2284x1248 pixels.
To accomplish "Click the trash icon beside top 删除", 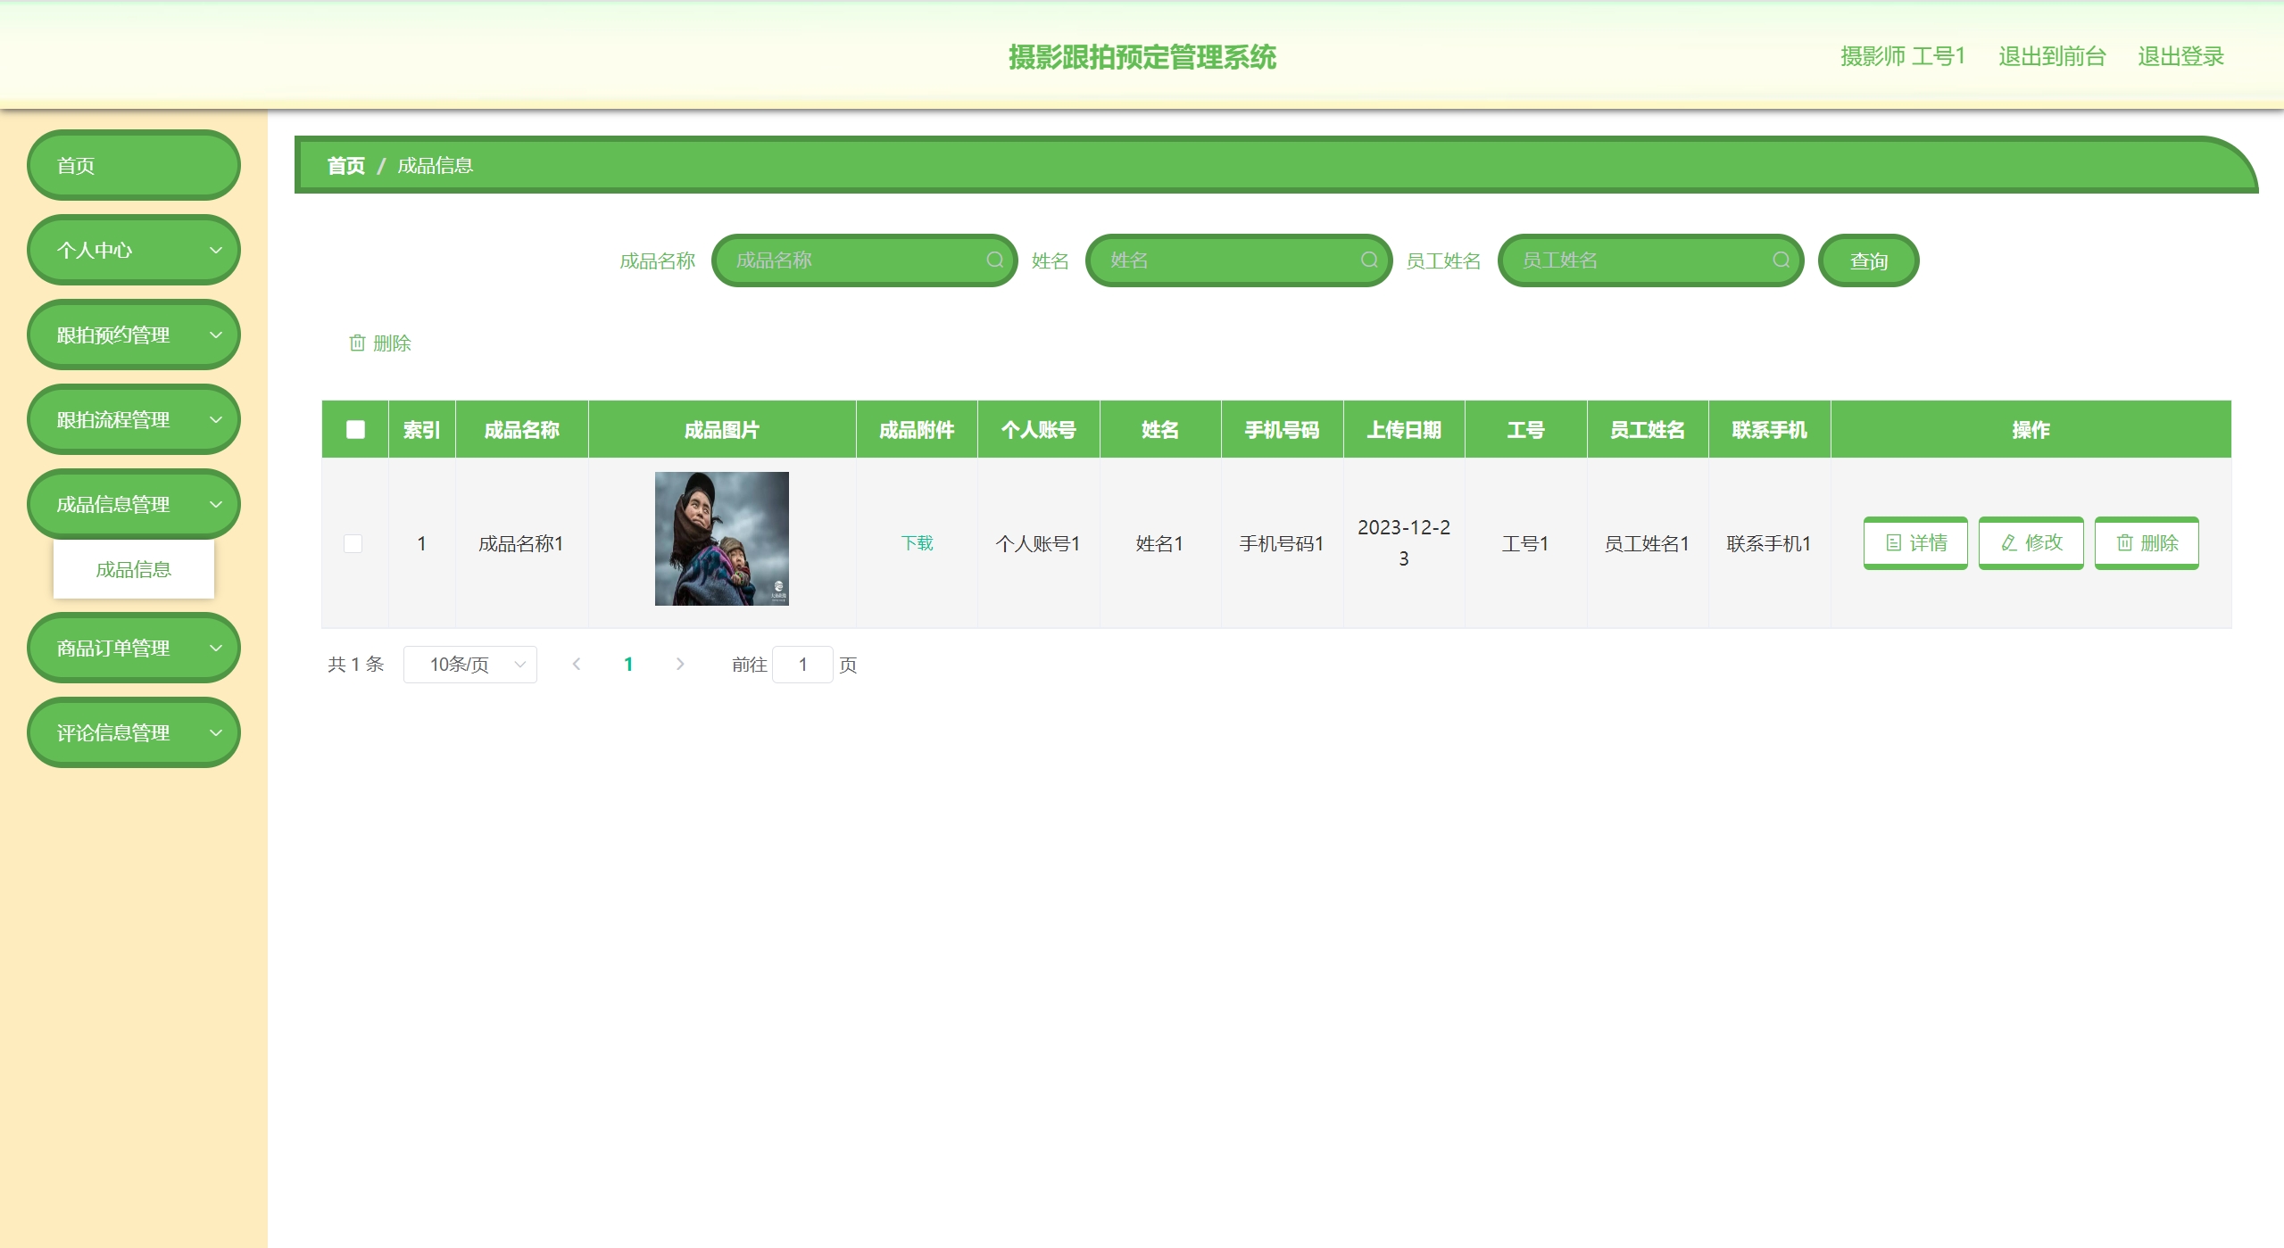I will coord(357,343).
